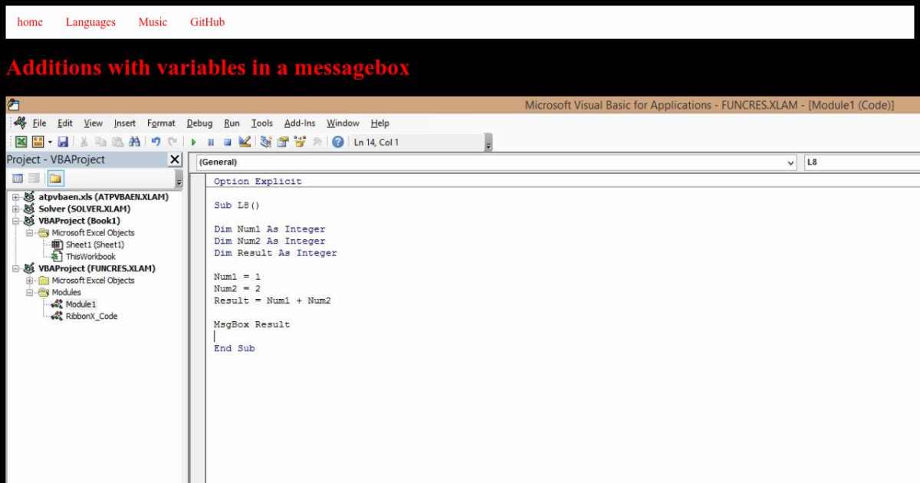Open the Insert menu
The image size is (920, 483).
(x=125, y=123)
